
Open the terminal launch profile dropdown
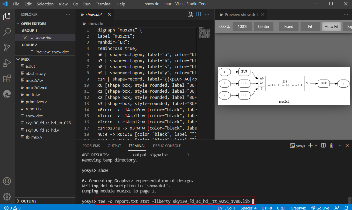(316, 146)
